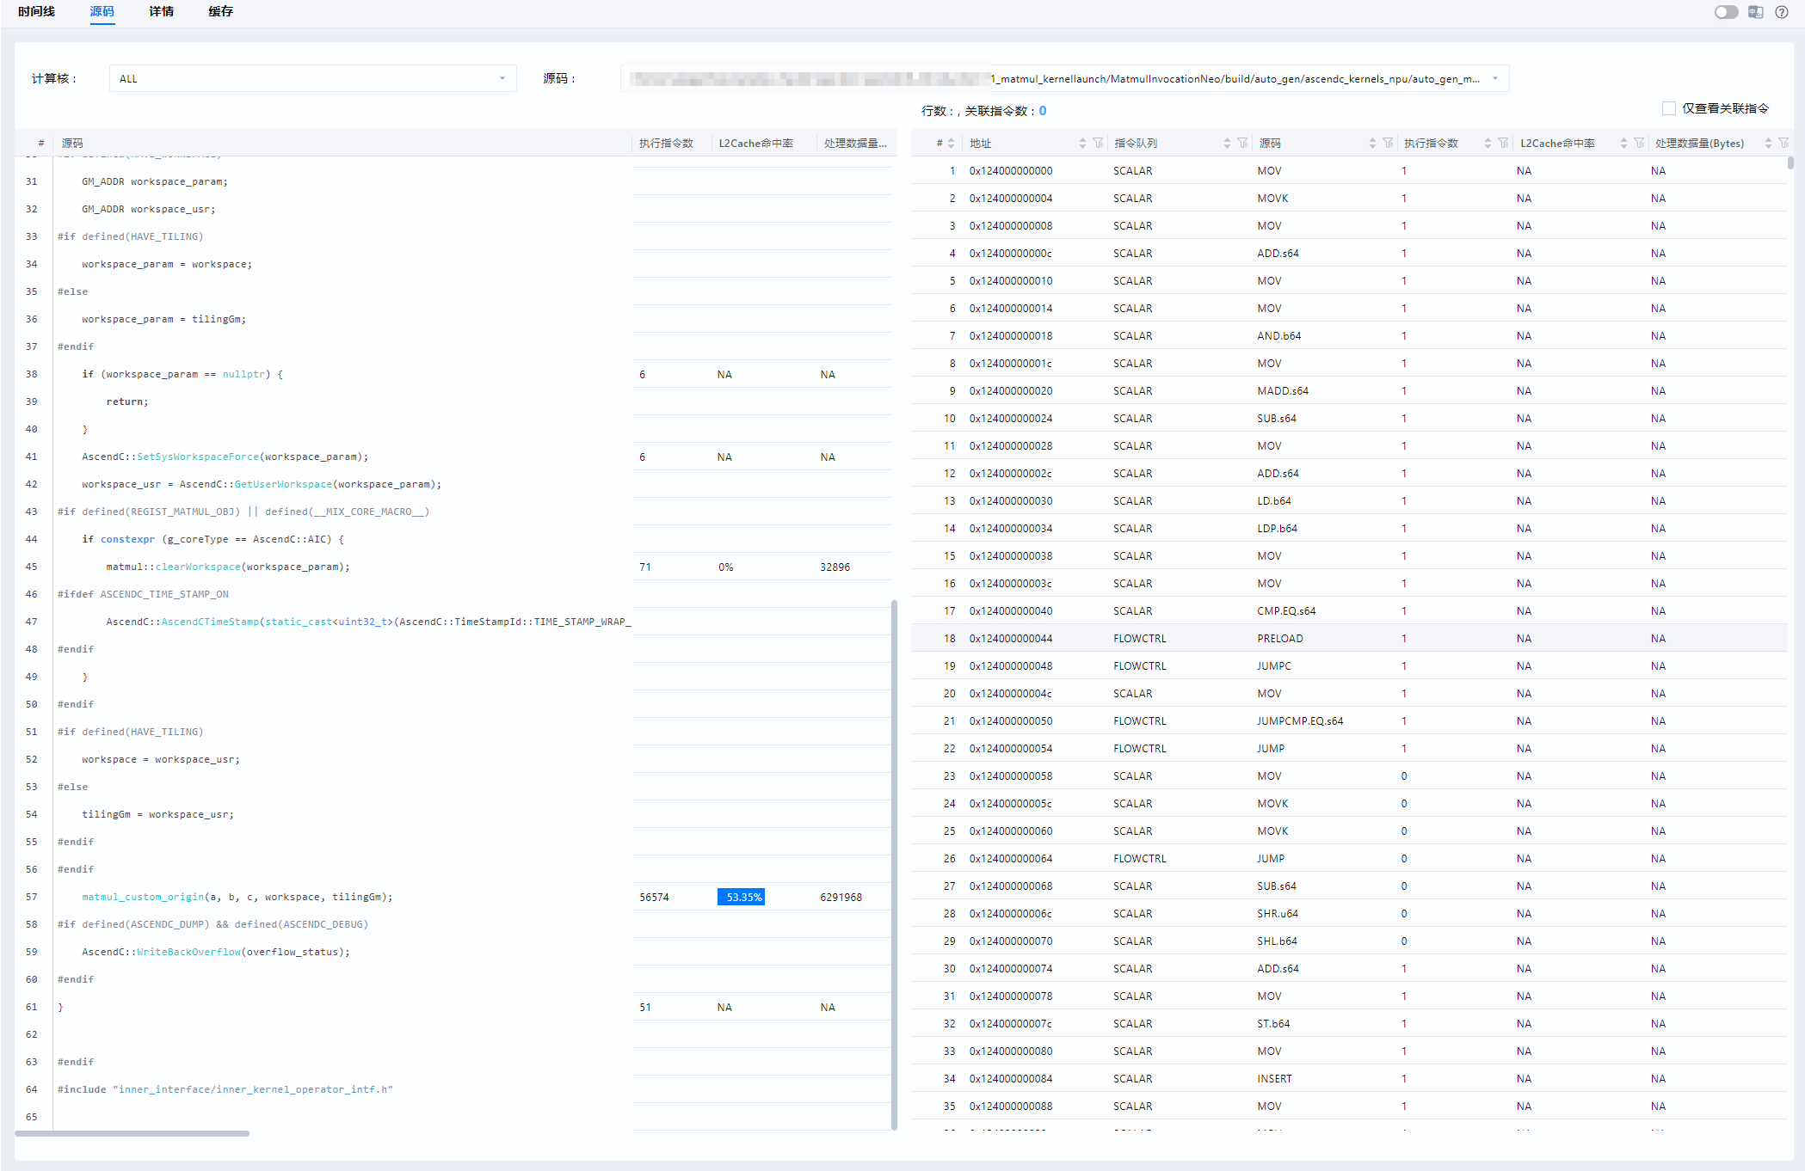Click the left table 执行指令数 column header
This screenshot has width=1805, height=1171.
coord(666,144)
